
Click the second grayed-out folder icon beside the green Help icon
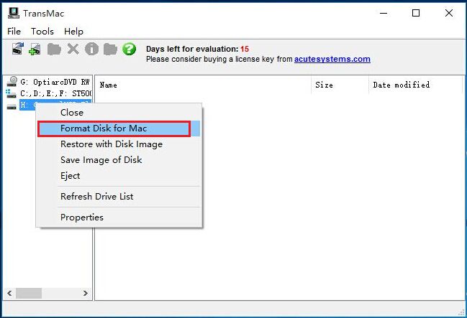110,49
